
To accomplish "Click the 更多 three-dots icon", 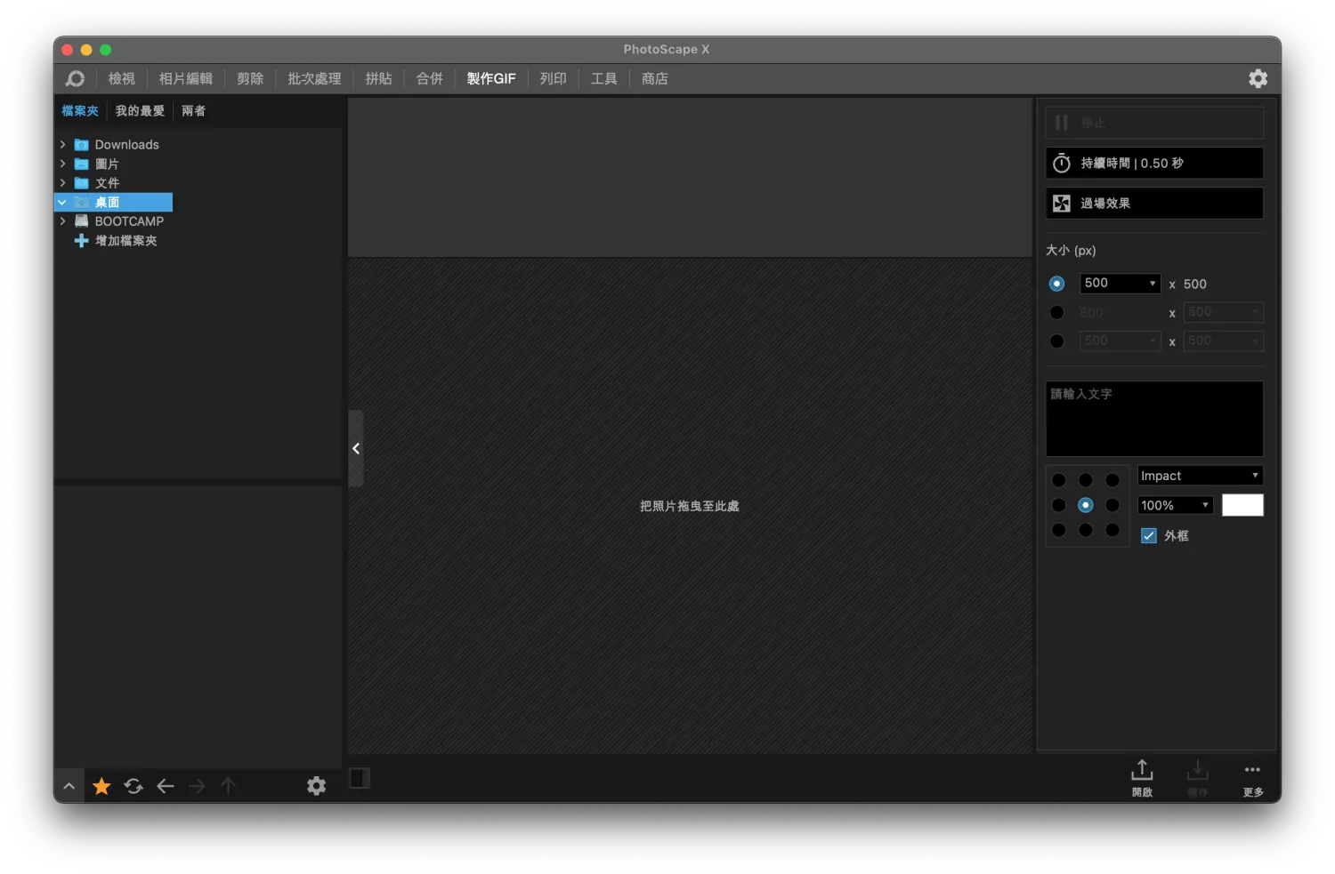I will 1252,770.
